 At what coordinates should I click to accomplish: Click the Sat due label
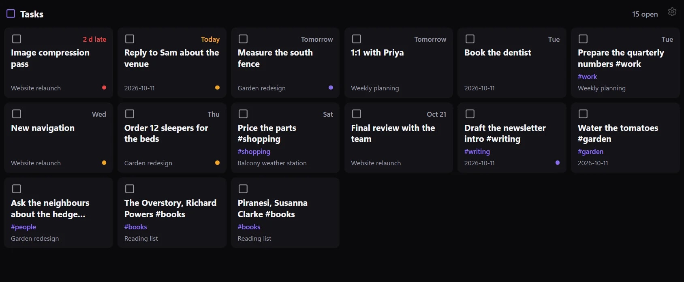point(328,114)
